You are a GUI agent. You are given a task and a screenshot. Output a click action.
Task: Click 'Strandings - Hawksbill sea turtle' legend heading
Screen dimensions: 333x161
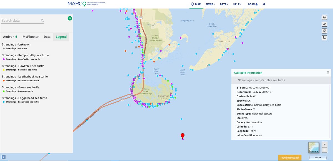tap(23, 66)
